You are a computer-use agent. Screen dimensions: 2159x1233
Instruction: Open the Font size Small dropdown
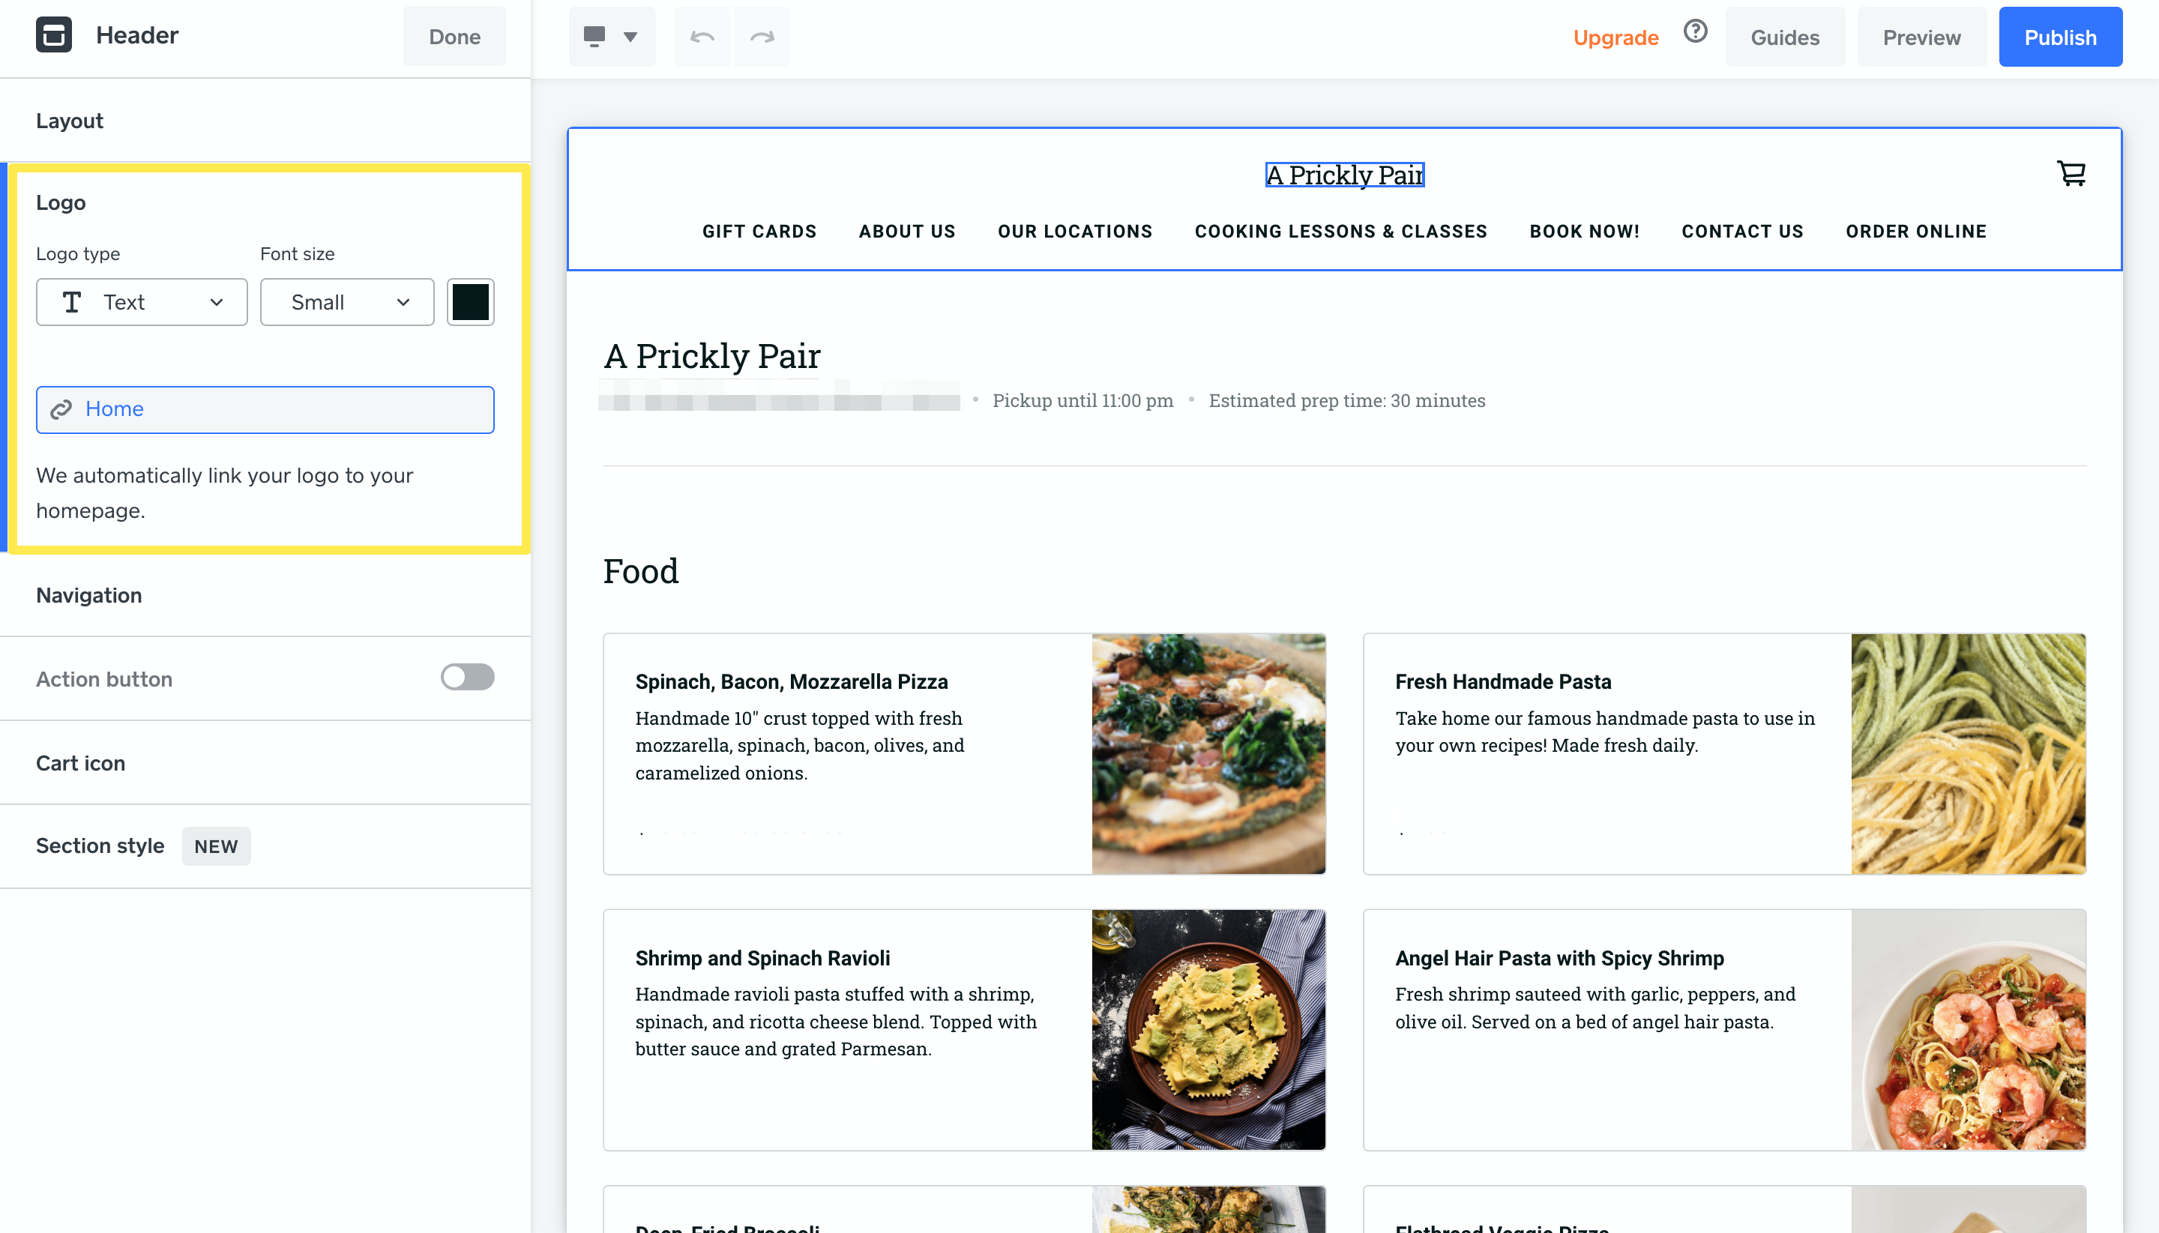(346, 302)
